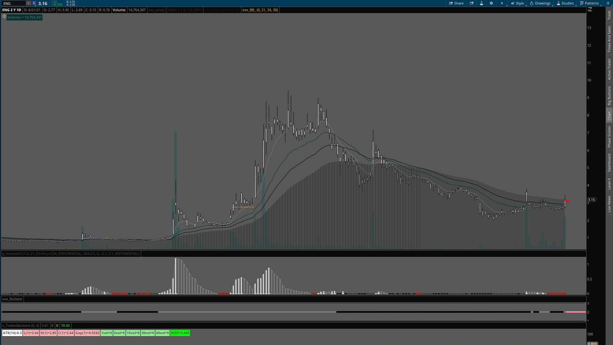Open the Edit Studies beaker icon
This screenshot has height=345, width=613.
tap(481, 3)
